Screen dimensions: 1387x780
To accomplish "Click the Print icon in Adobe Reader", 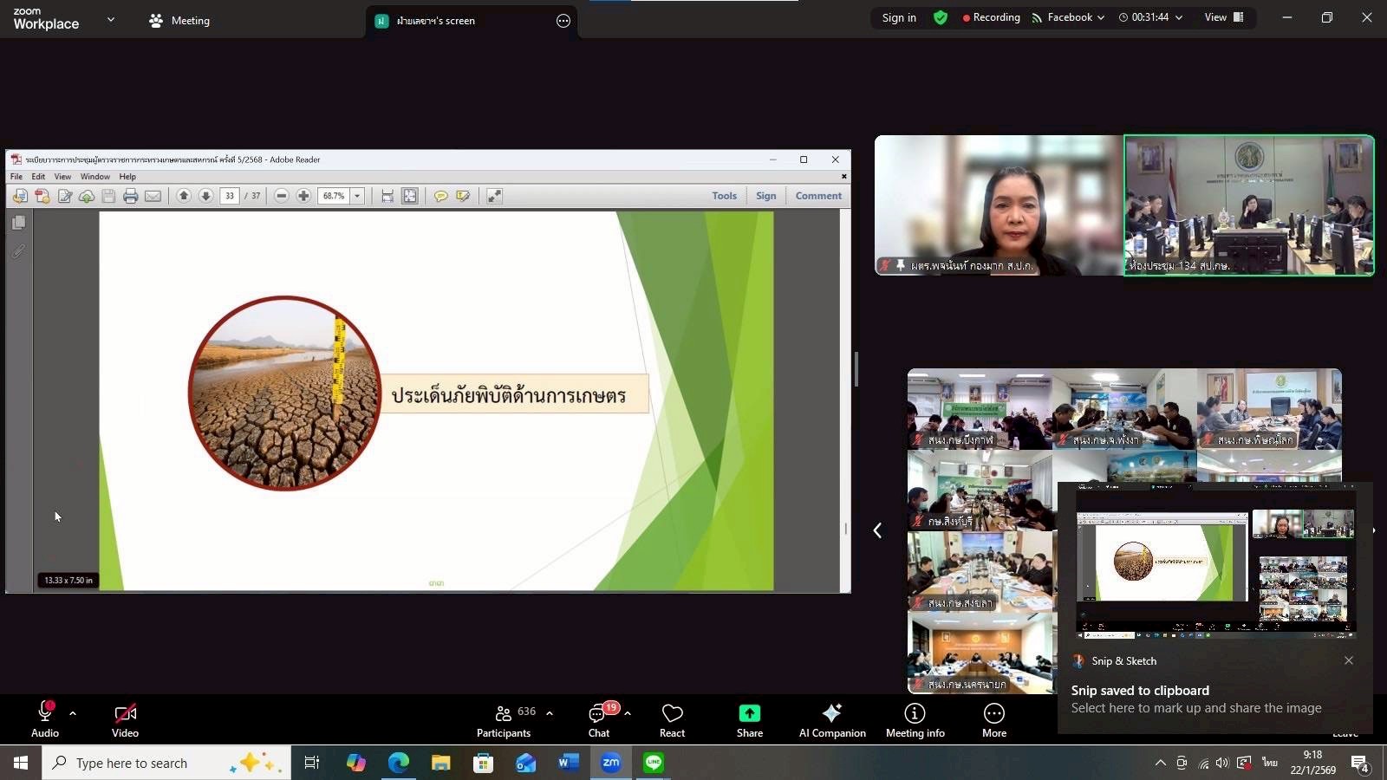I will click(x=130, y=196).
